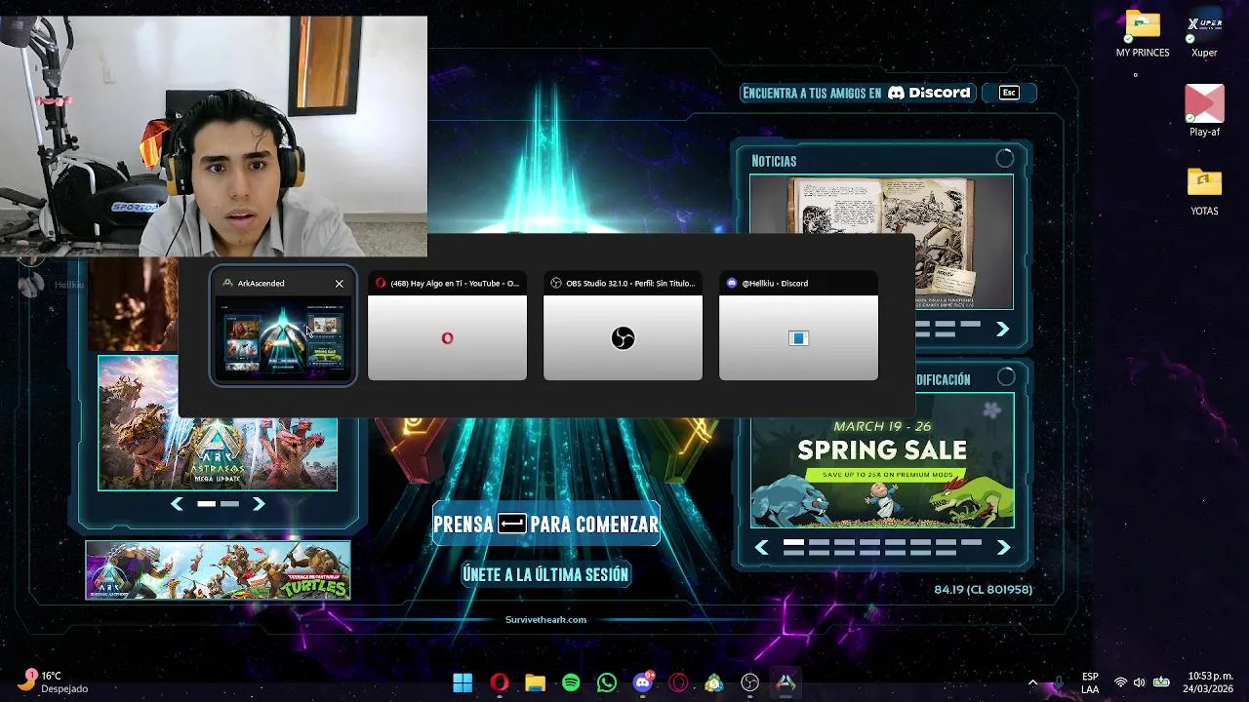The width and height of the screenshot is (1249, 702).
Task: Open the Turtles promotional banner
Action: [218, 569]
